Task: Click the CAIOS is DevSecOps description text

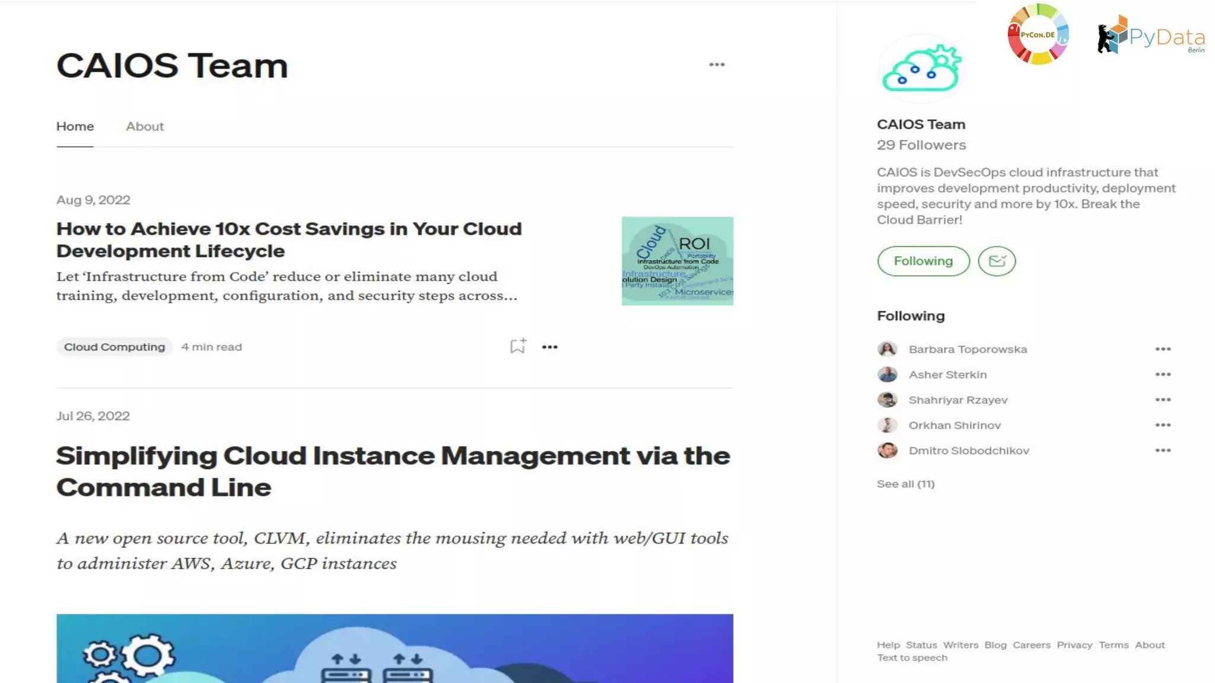Action: (x=1026, y=196)
